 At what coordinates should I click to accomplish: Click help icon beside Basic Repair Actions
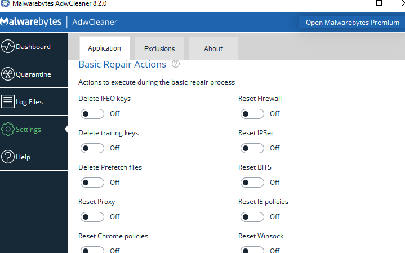coord(176,64)
